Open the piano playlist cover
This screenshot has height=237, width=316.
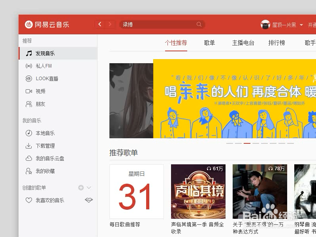pos(305,192)
